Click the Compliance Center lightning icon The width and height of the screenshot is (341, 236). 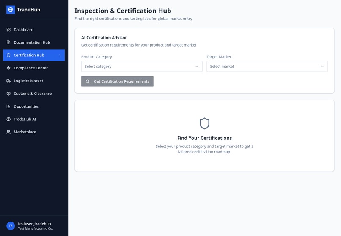[8, 68]
